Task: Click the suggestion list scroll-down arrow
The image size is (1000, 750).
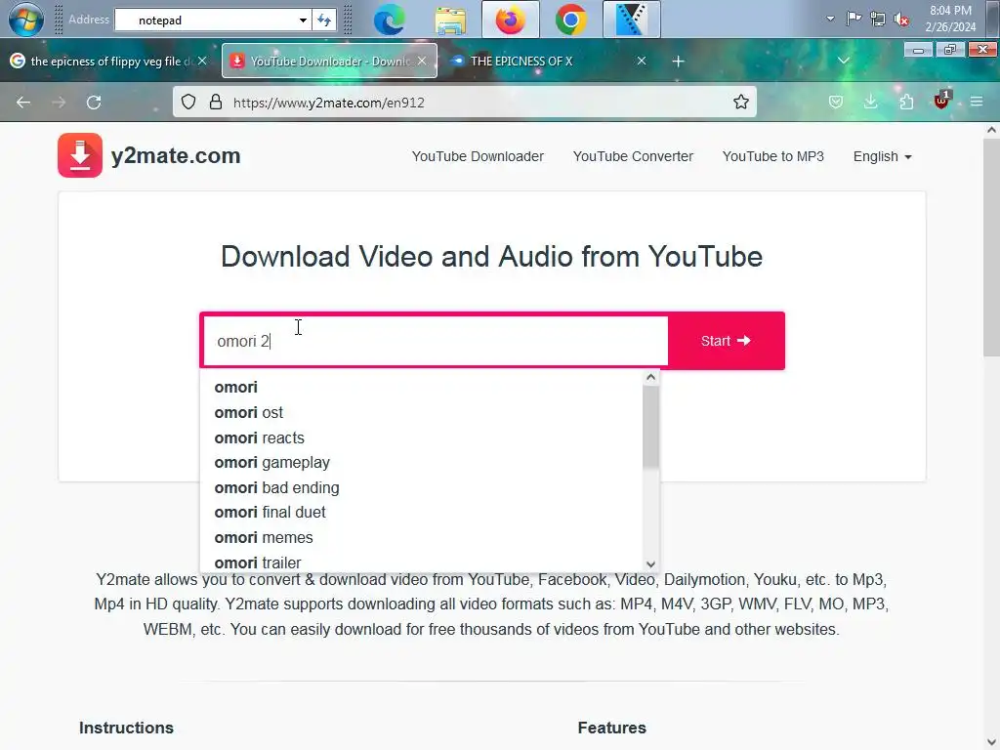Action: coord(650,563)
